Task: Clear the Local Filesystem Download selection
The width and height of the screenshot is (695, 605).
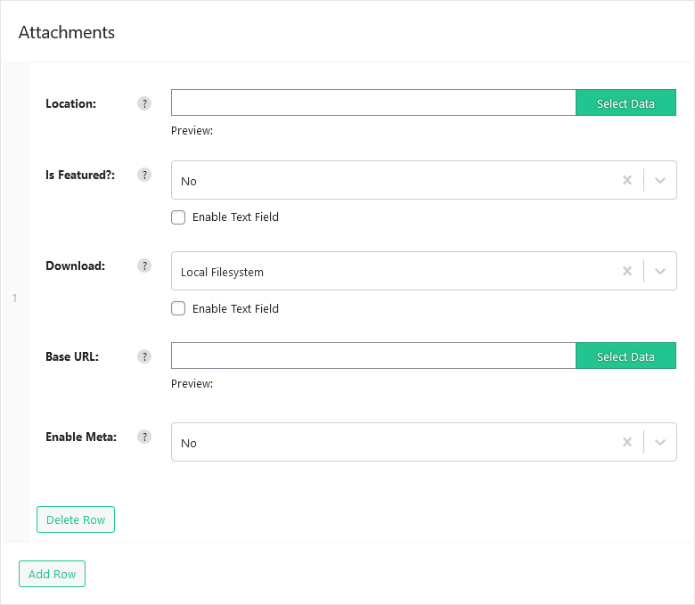Action: point(626,271)
